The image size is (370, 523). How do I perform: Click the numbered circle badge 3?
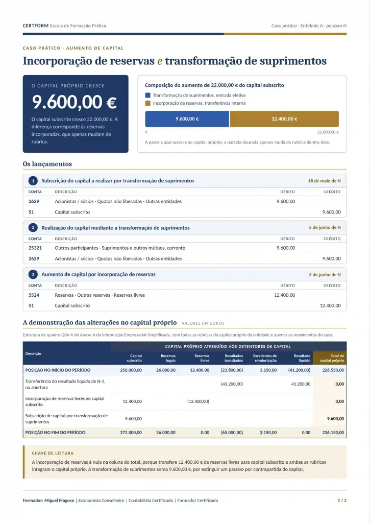(33, 274)
